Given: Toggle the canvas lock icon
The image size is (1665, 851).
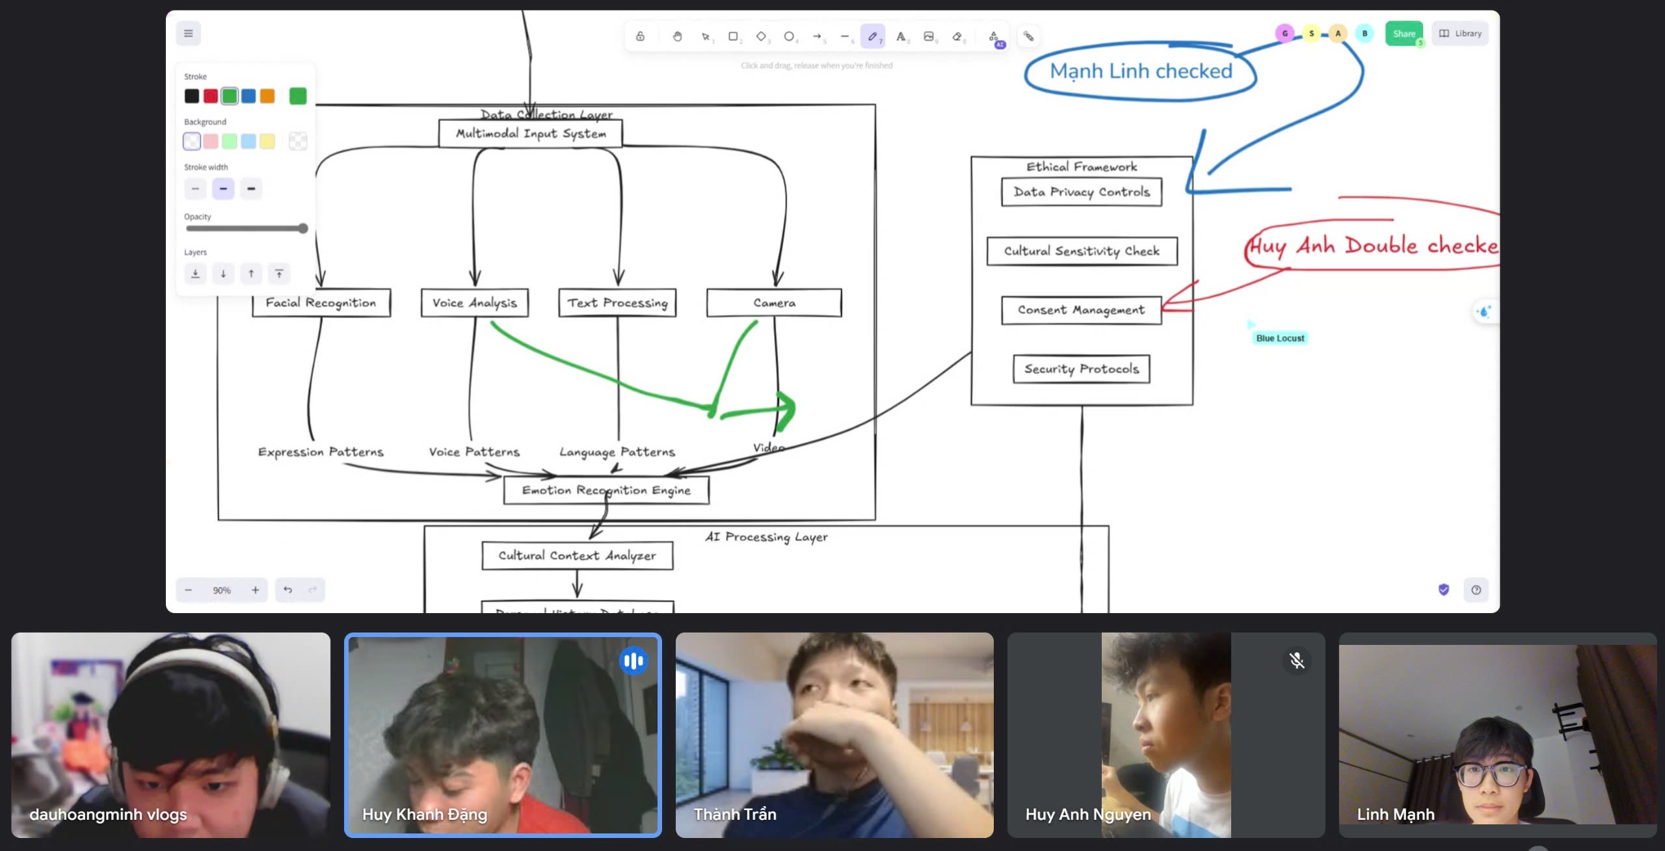Looking at the screenshot, I should (640, 36).
